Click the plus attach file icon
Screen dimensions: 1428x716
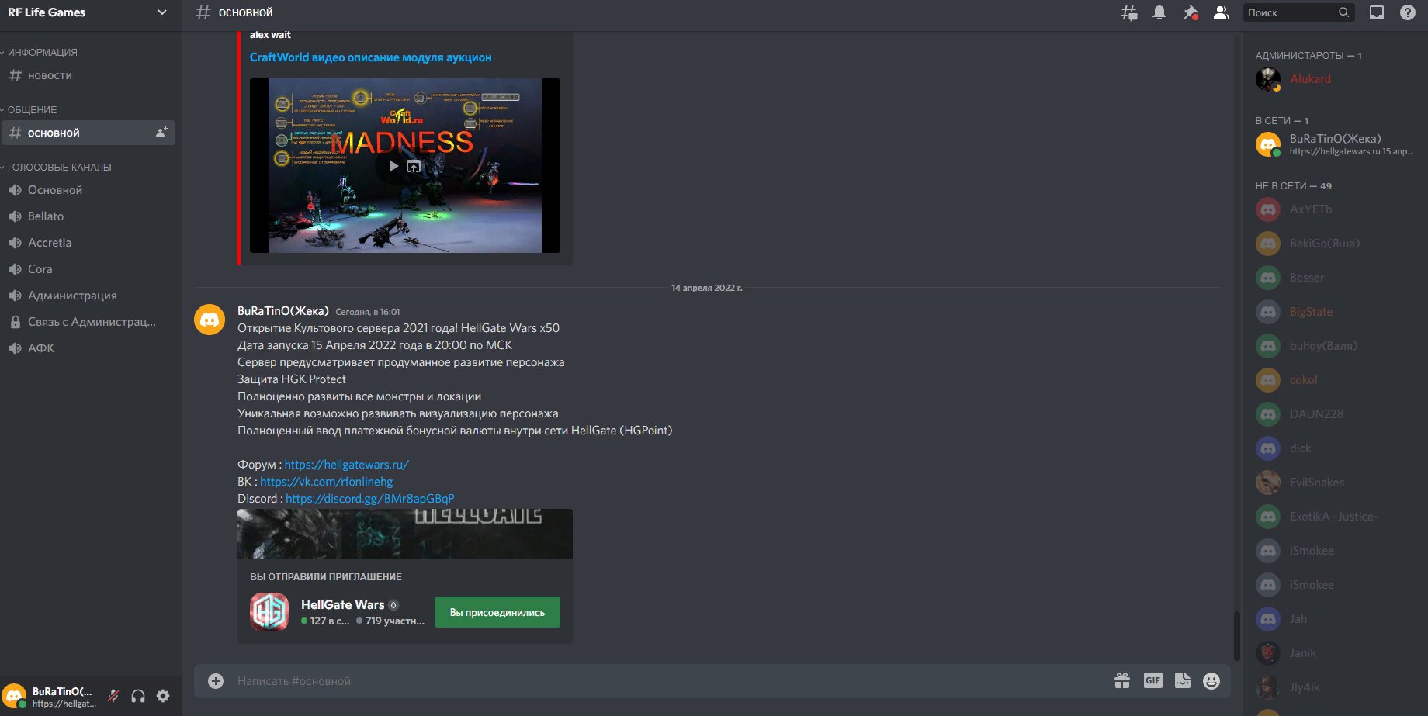[x=216, y=681]
